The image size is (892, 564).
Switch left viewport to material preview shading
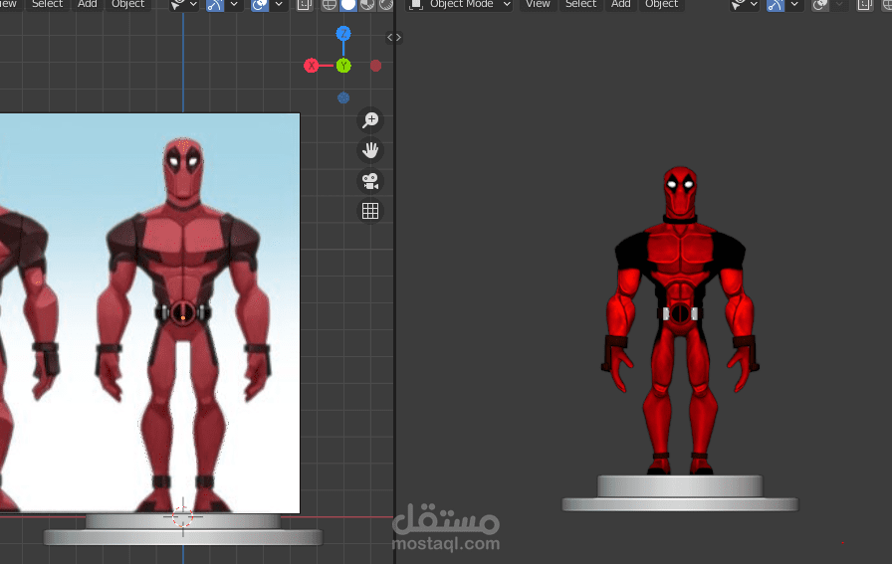pos(367,5)
